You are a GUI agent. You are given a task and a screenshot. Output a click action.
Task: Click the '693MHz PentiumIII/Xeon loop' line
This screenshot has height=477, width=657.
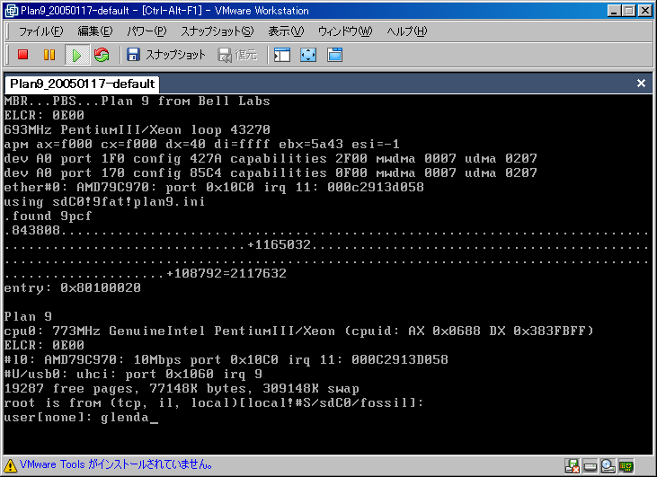(137, 130)
